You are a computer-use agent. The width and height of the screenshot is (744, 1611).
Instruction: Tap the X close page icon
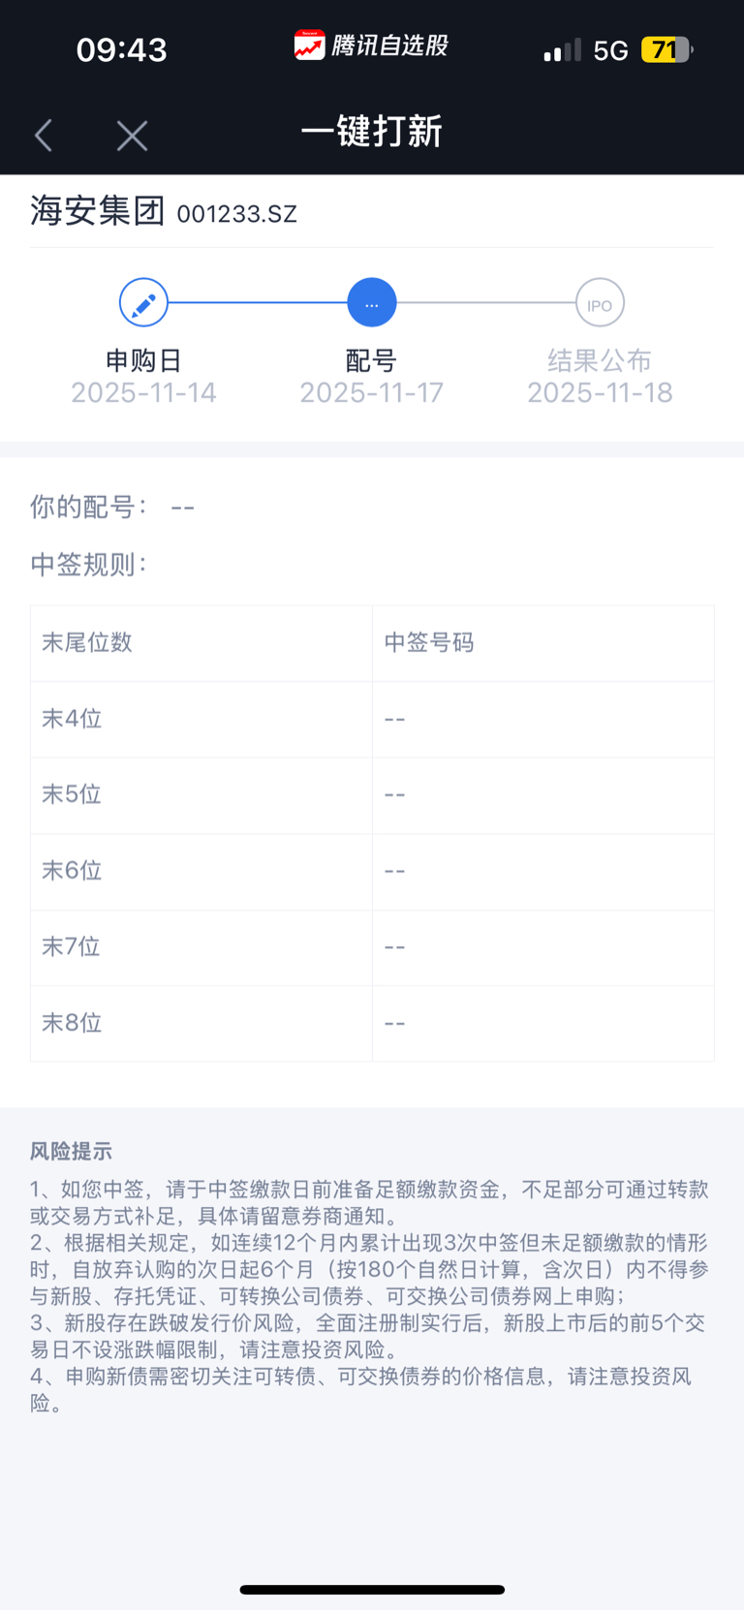tap(132, 136)
